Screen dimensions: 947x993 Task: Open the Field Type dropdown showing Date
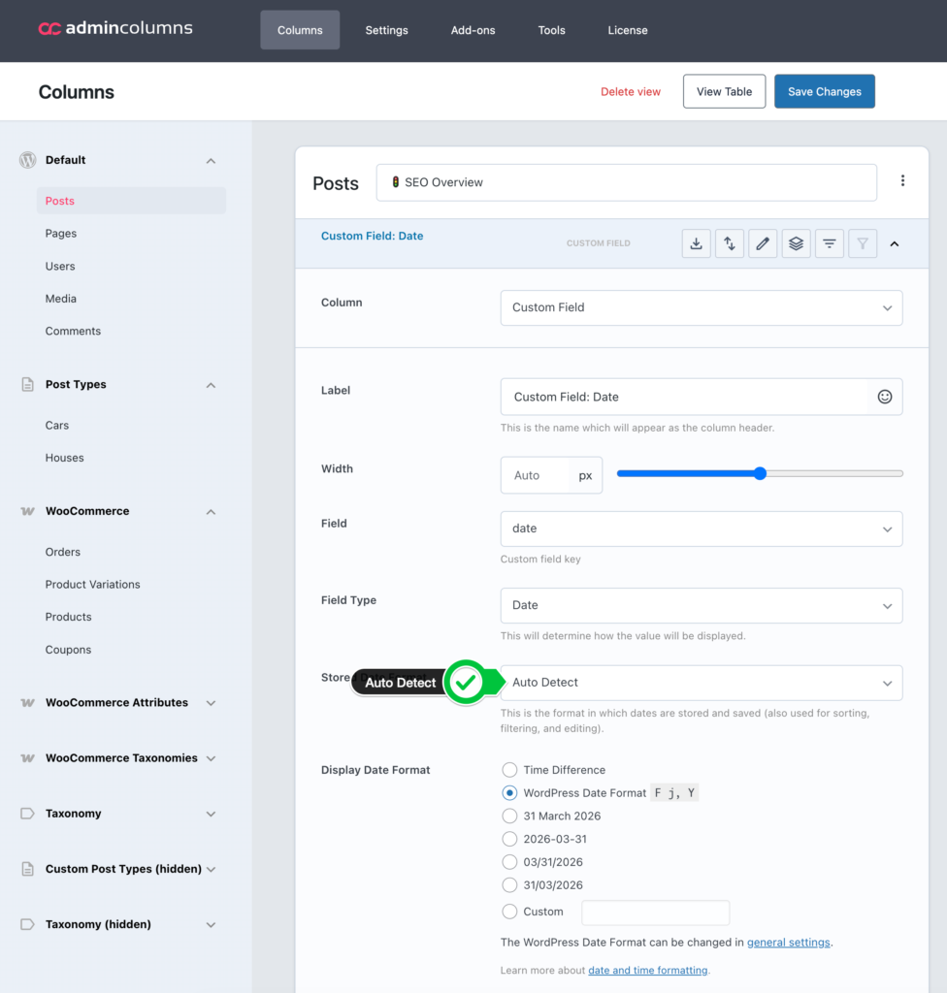[701, 605]
